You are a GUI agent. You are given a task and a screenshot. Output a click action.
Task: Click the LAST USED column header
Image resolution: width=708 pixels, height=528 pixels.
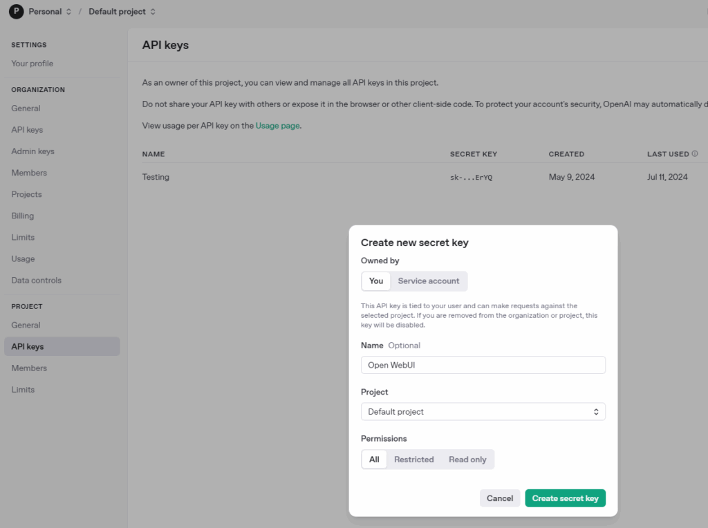pos(668,154)
